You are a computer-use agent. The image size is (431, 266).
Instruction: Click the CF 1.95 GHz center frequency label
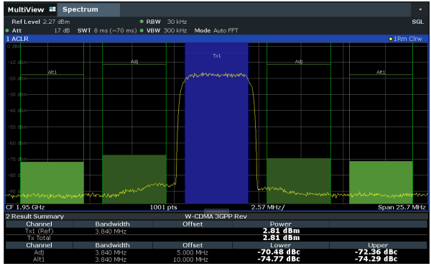click(x=25, y=207)
